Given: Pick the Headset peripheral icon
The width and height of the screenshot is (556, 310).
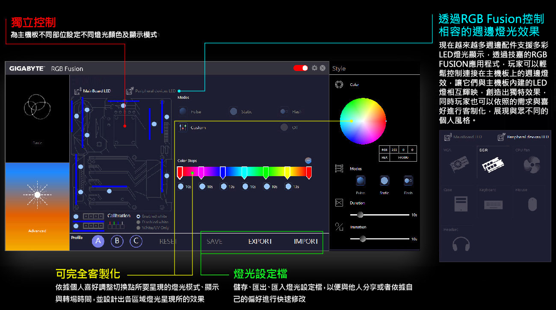Looking at the screenshot, I should pyautogui.click(x=461, y=244).
